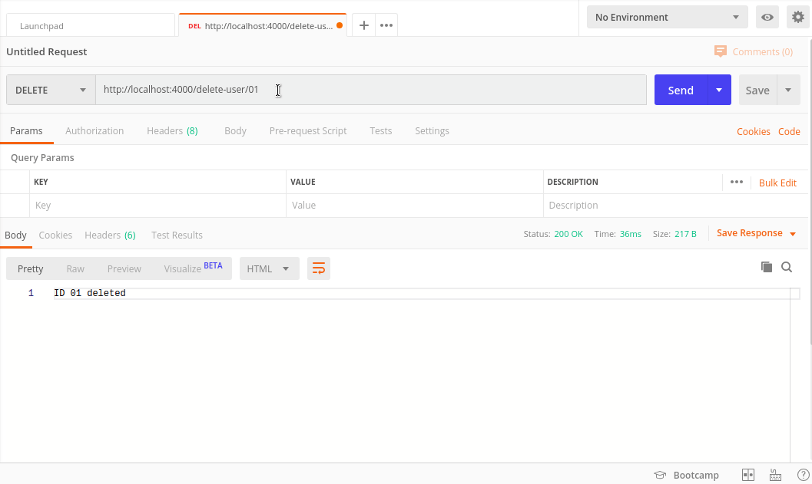Click the environment quick look eye icon

(767, 17)
